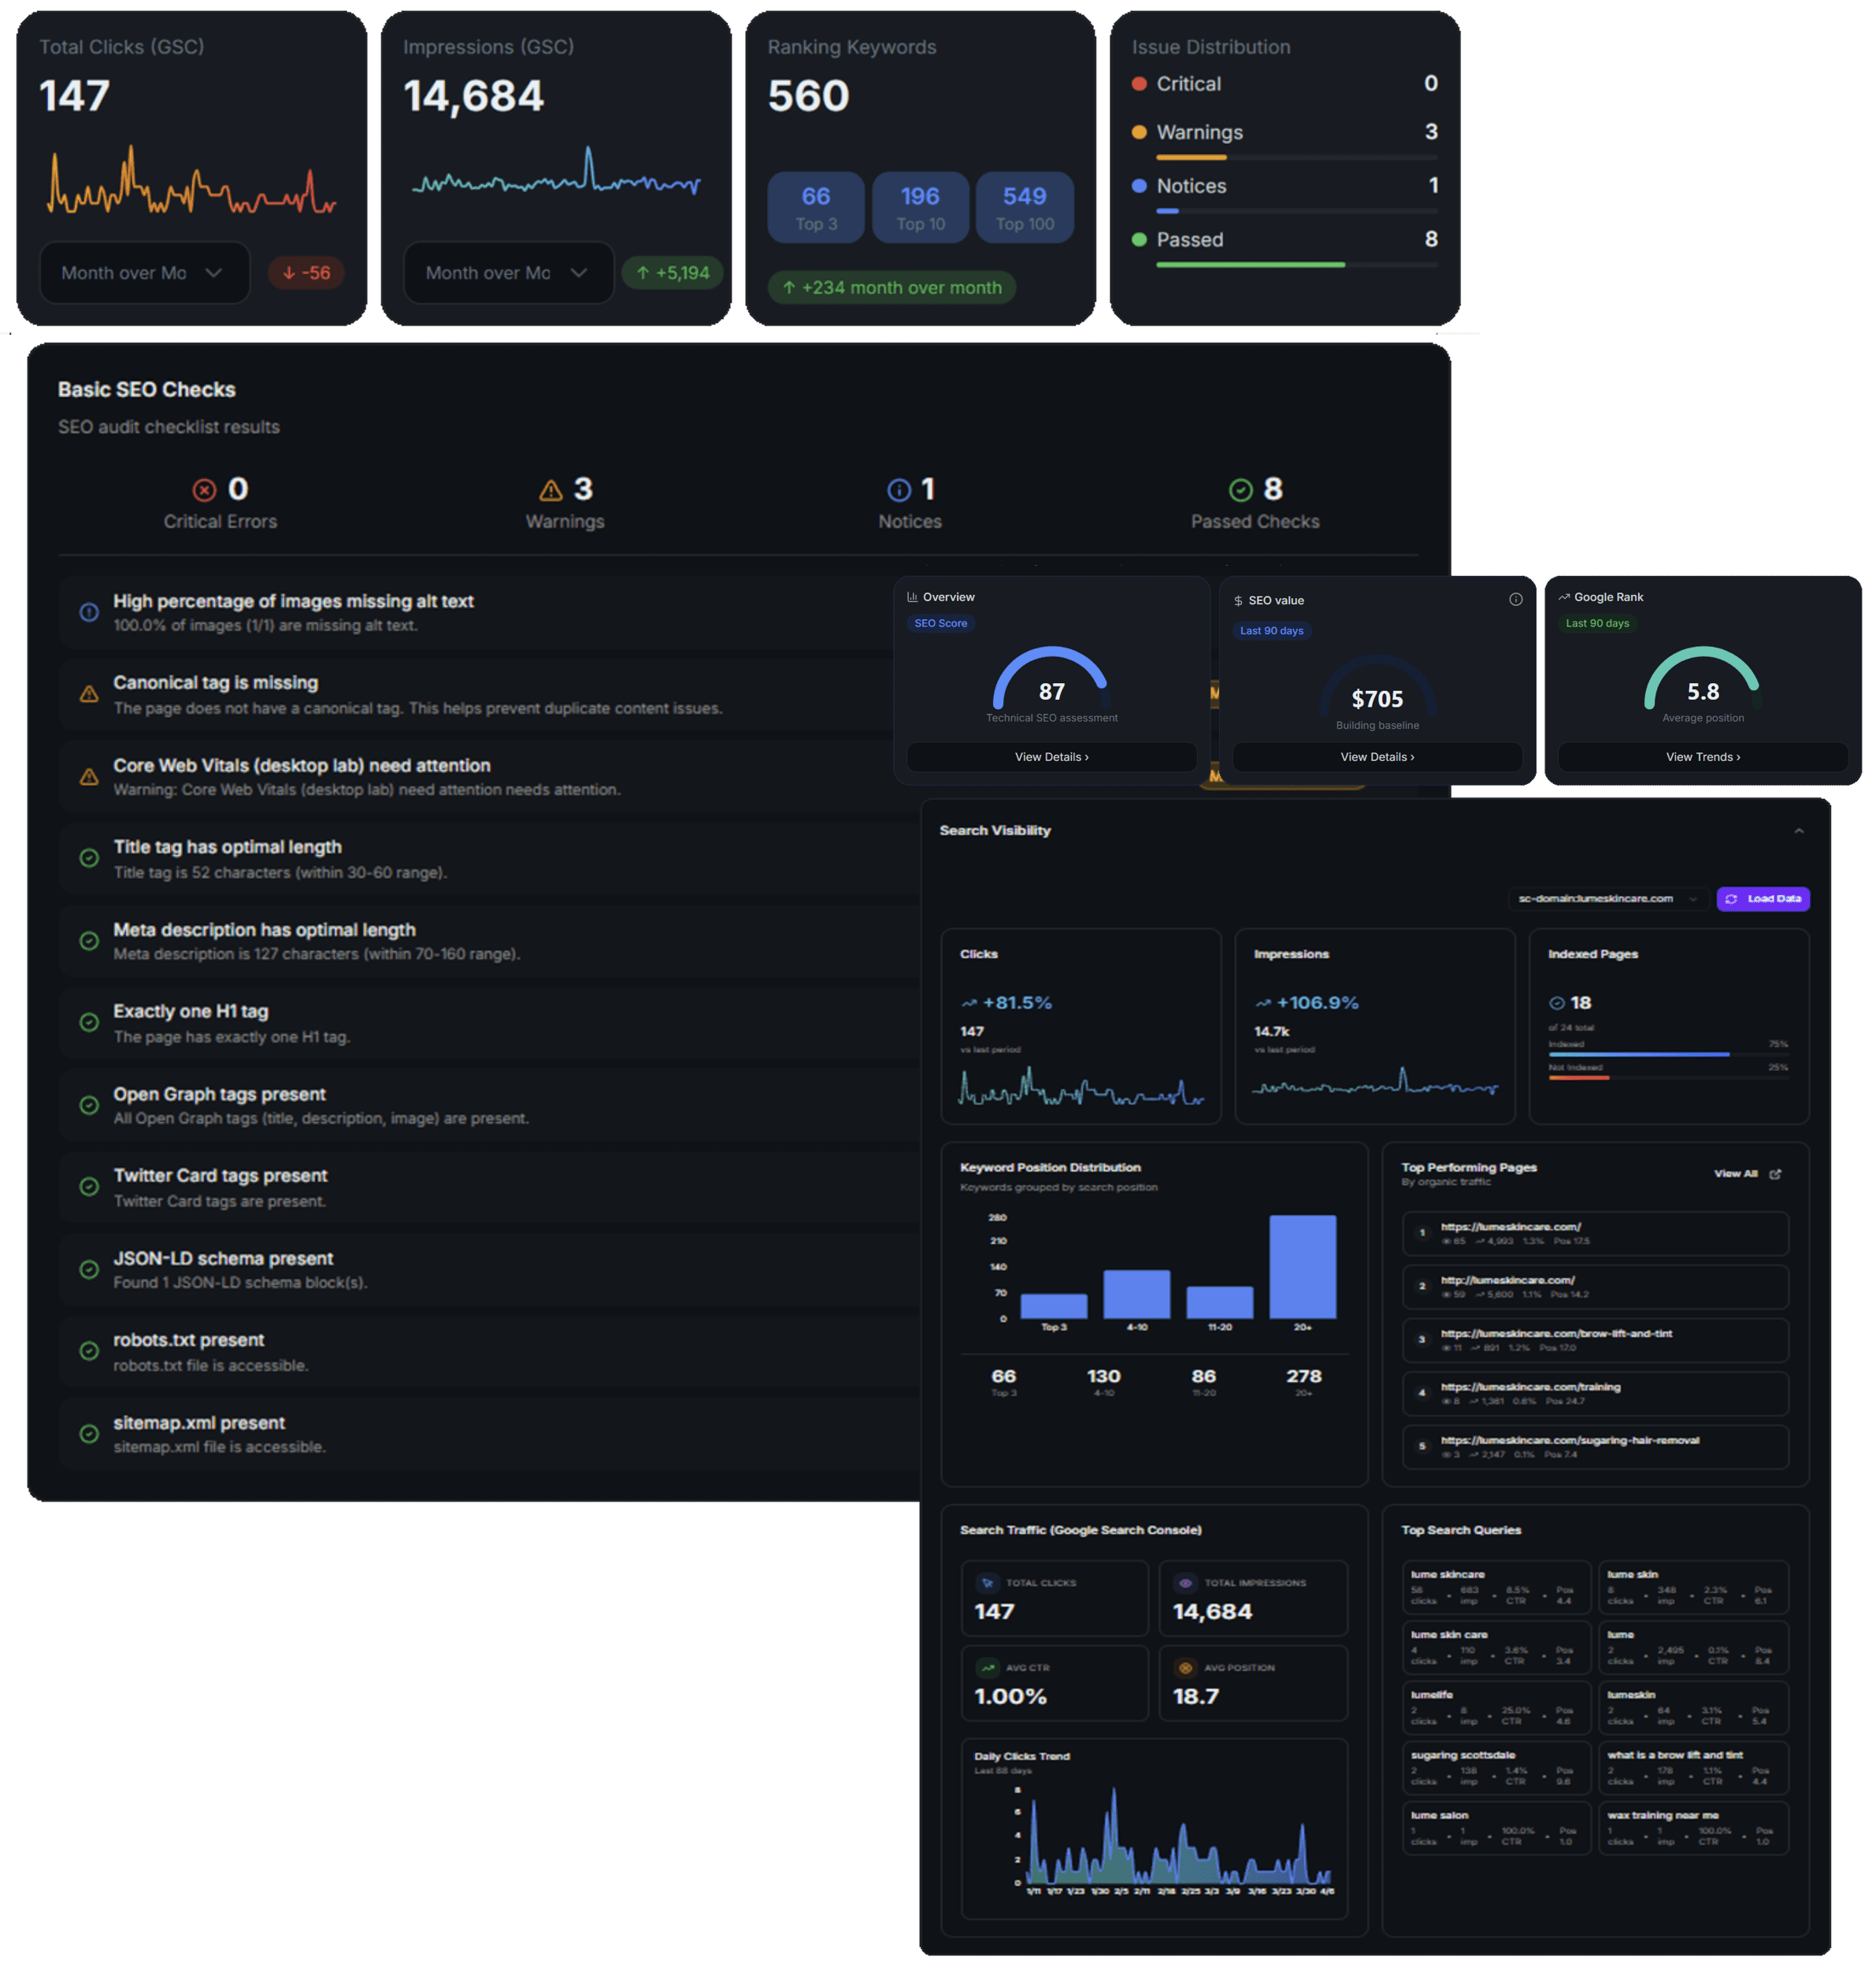Viewport: 1876px width, 1961px height.
Task: Click the green check beside sitemap.xml present
Action: click(x=88, y=1434)
